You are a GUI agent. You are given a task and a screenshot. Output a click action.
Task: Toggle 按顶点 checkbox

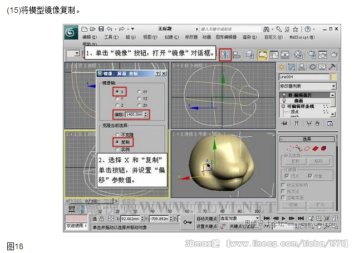(x=283, y=191)
